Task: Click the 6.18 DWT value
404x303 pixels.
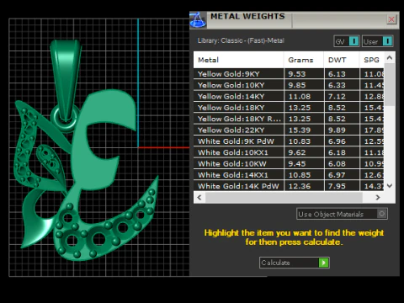Action: (337, 152)
